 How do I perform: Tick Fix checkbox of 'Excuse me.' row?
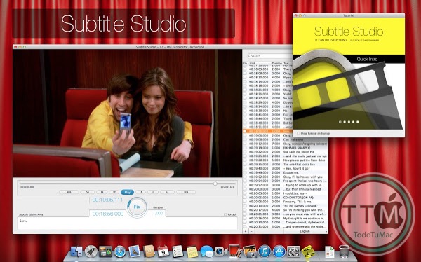(245, 173)
